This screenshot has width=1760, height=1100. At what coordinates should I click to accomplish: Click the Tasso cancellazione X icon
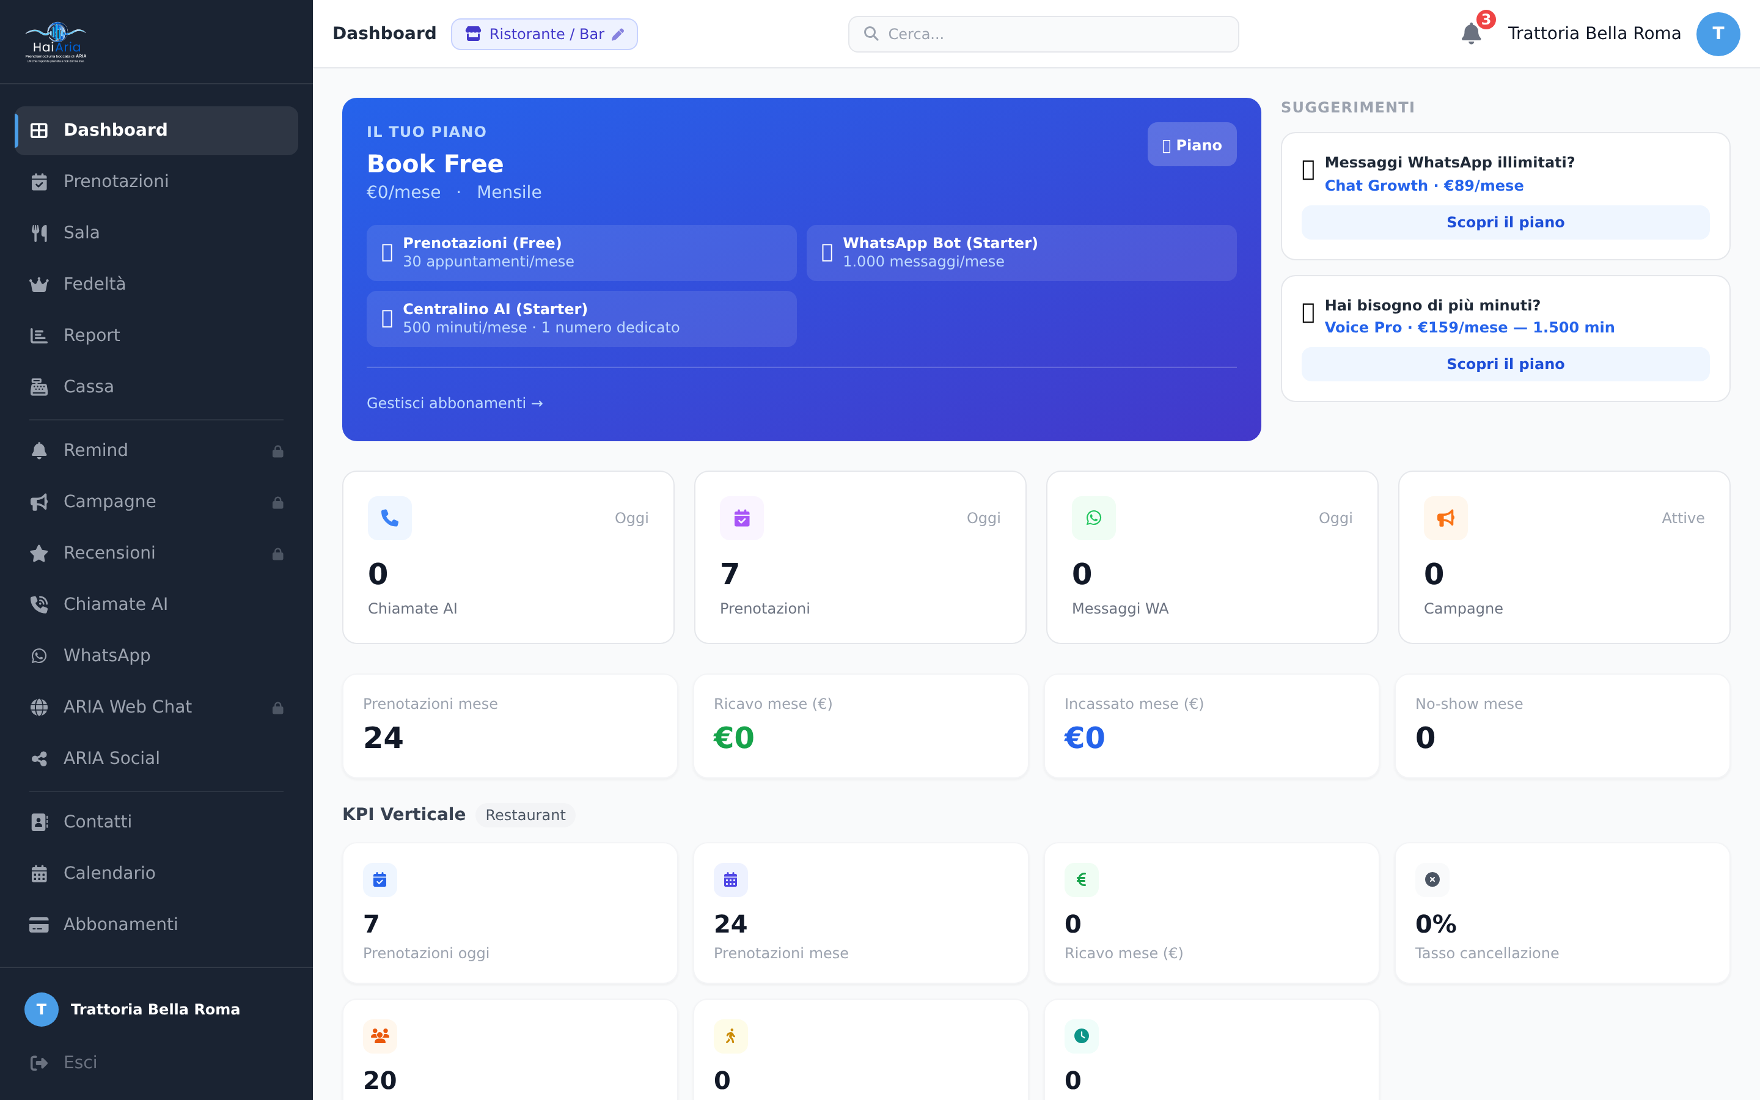(x=1432, y=880)
